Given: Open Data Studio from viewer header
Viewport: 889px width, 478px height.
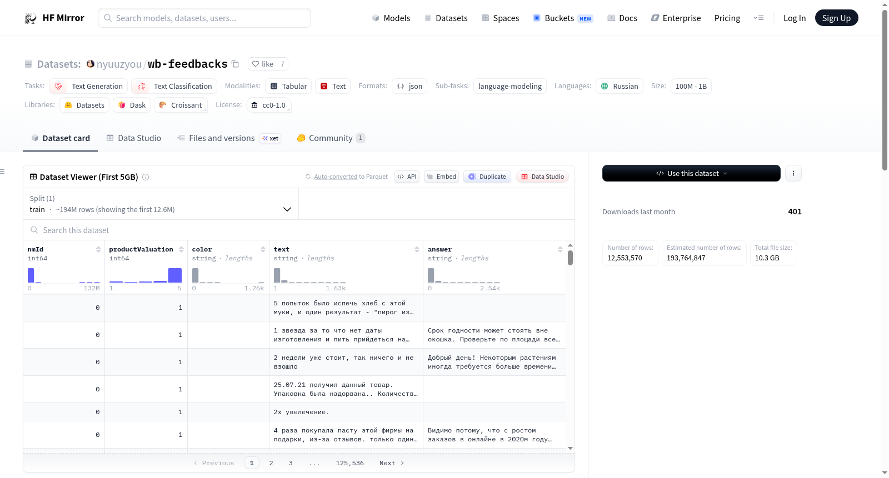Looking at the screenshot, I should [542, 177].
